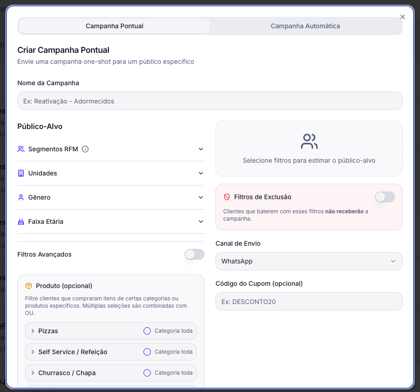Screen dimensions: 420x392
Task: Click the Nome da Campanha input field
Action: point(210,101)
